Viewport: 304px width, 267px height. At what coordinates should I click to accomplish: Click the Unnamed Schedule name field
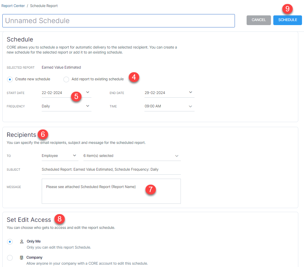click(118, 20)
